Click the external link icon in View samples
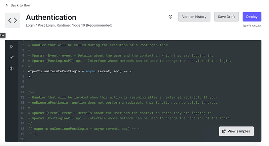 [224, 131]
